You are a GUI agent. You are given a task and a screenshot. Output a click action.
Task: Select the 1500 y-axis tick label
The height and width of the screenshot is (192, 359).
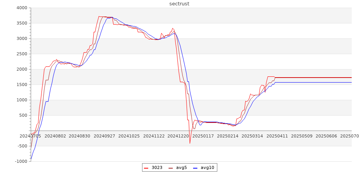(22, 84)
